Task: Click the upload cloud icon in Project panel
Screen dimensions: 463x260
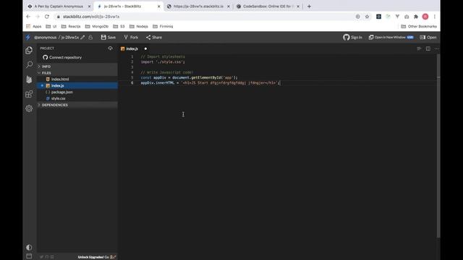Action: click(x=110, y=48)
